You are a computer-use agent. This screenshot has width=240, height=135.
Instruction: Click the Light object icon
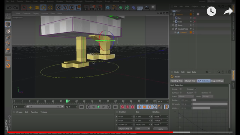(x=153, y=7)
